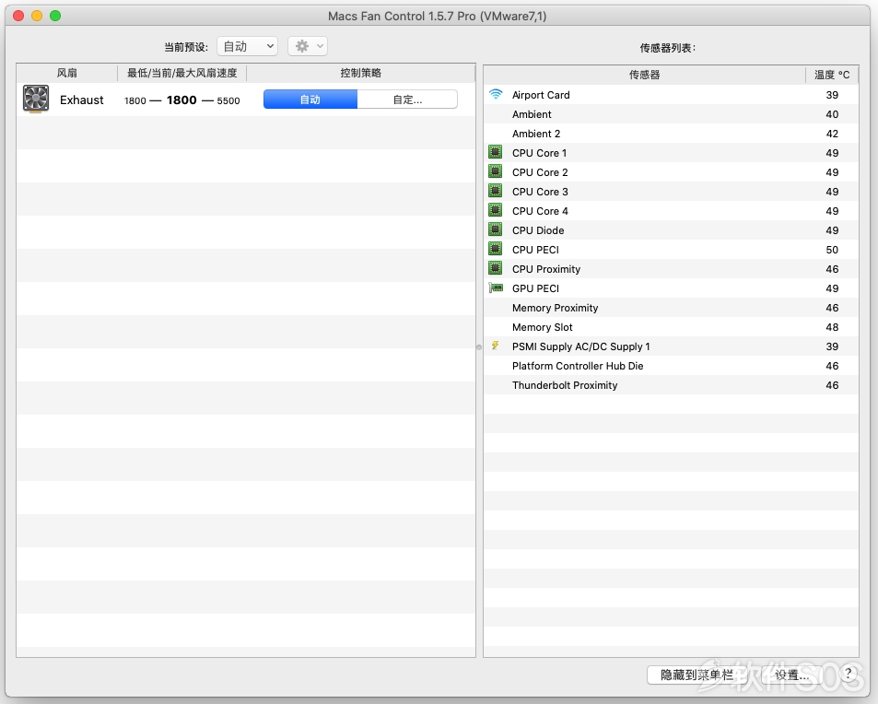Select the CPU Diode label
Viewport: 878px width, 704px height.
tap(538, 230)
